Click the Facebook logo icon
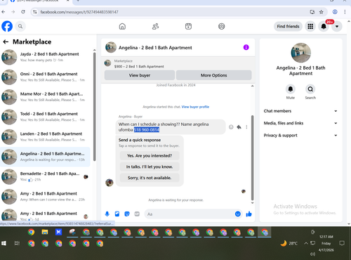 7,26
